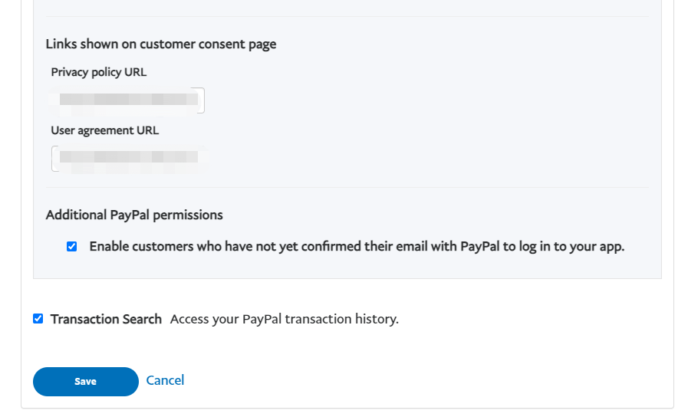This screenshot has height=417, width=688.
Task: Toggle the Transaction Search checkbox
Action: (38, 319)
